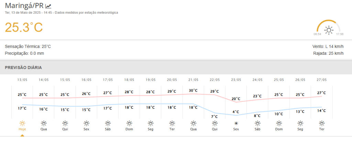Click the 4°C minimum point on 23/05

point(236,112)
